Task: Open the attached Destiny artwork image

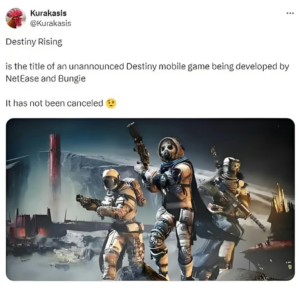Action: pos(150,199)
